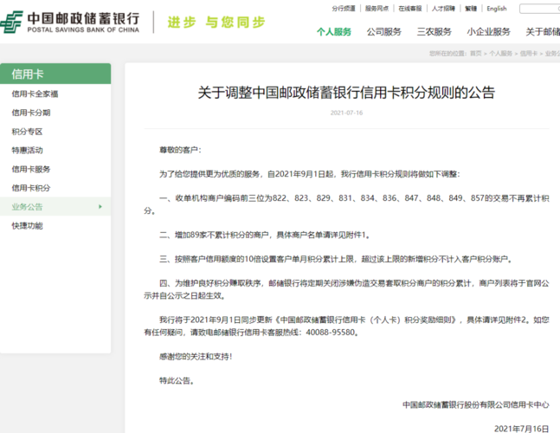Click the Postal Savings Bank of China logo
This screenshot has width=560, height=433.
point(72,22)
